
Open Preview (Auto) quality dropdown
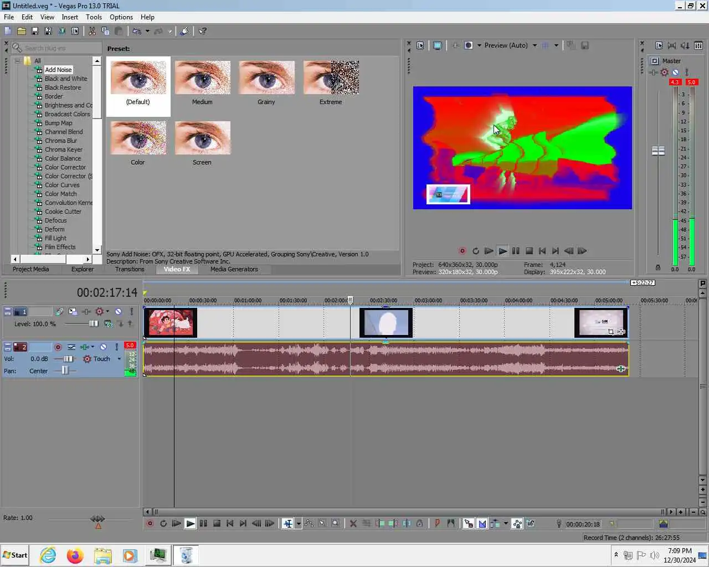(535, 45)
